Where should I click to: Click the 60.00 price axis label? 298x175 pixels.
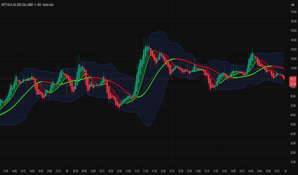point(294,115)
